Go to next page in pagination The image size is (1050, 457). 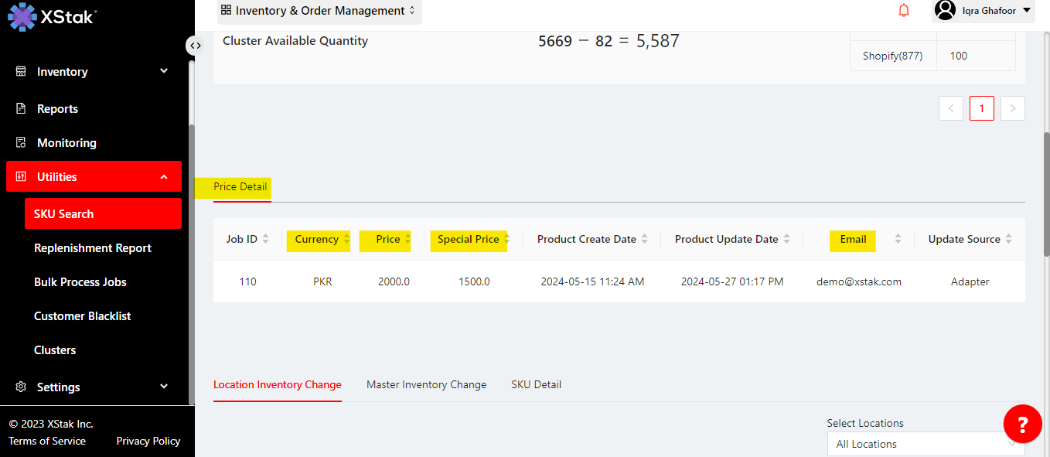1012,108
